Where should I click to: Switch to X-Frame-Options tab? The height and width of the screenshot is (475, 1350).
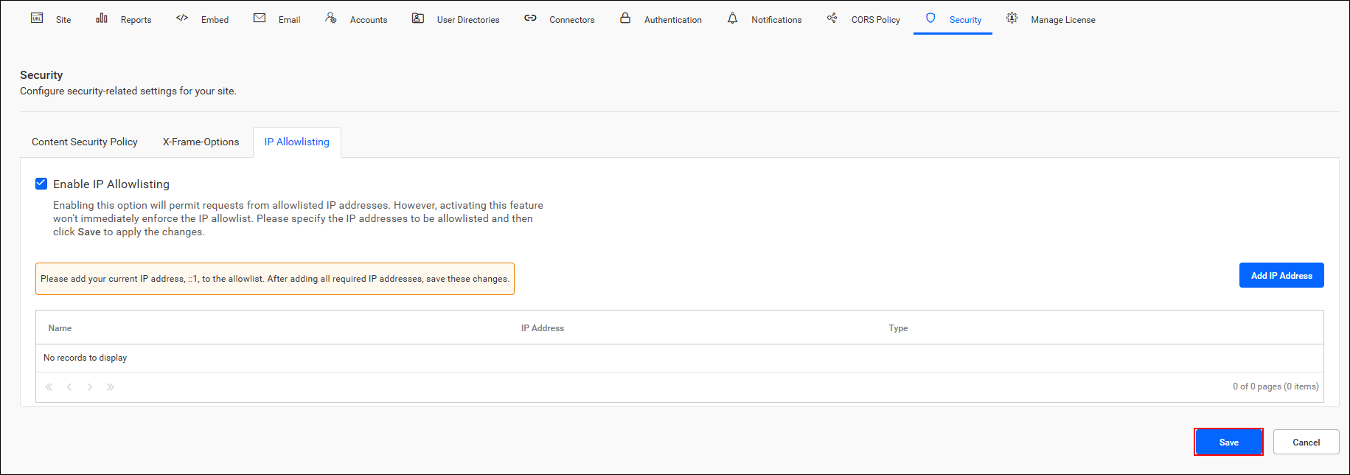201,142
